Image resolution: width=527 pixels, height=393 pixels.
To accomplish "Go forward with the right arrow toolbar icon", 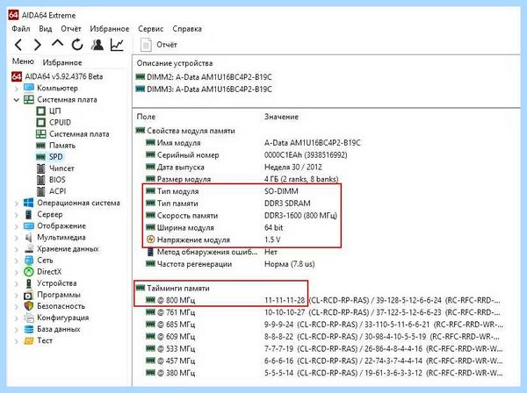I will tap(38, 45).
